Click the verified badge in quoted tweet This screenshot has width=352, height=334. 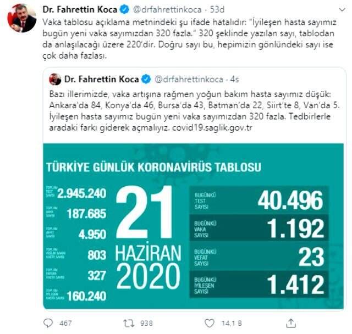[146, 79]
